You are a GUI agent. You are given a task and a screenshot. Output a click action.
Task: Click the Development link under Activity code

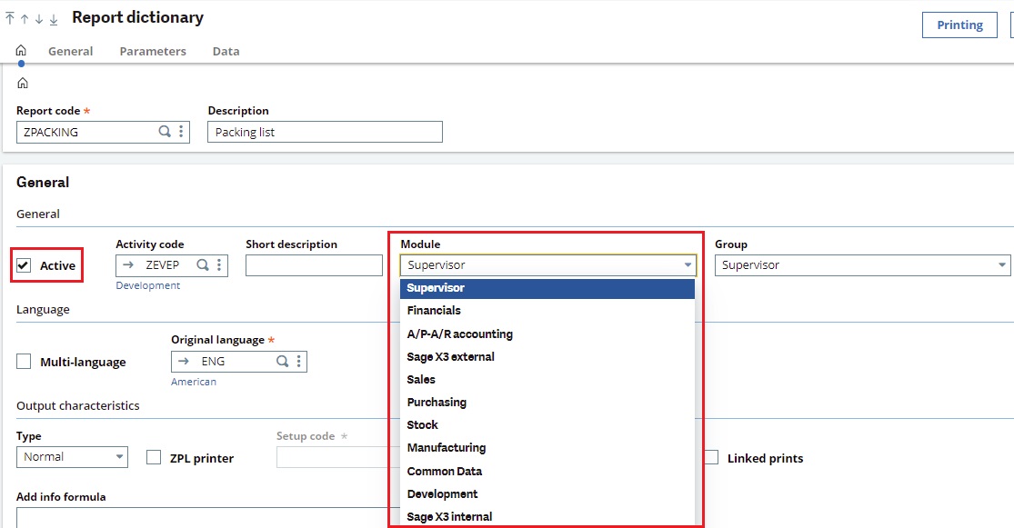[x=147, y=284]
